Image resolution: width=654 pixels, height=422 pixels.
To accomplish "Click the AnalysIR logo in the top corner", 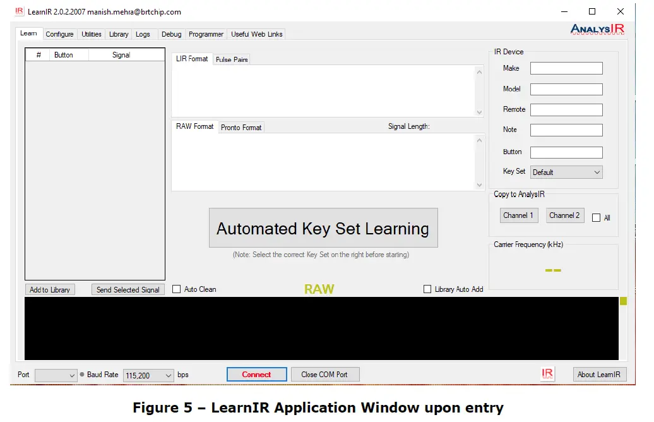I will click(x=597, y=28).
